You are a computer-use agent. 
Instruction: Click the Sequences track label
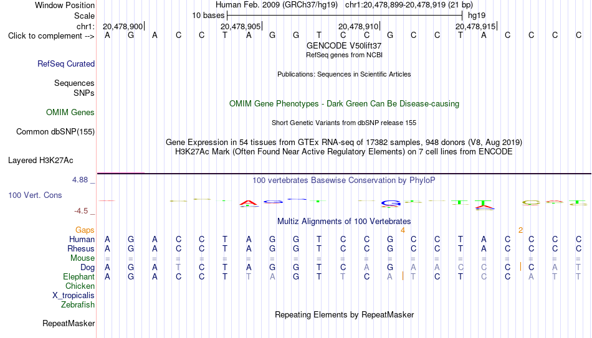[x=74, y=83]
